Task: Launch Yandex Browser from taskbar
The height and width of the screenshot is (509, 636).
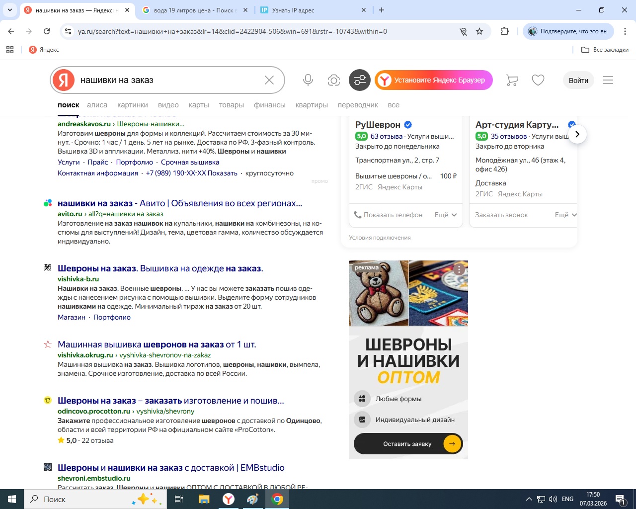Action: coord(229,499)
